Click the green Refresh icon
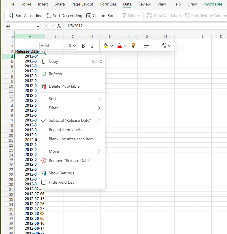 pos(44,74)
